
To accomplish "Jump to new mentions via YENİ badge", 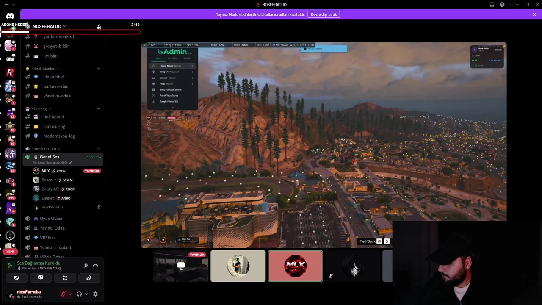I will click(x=10, y=252).
